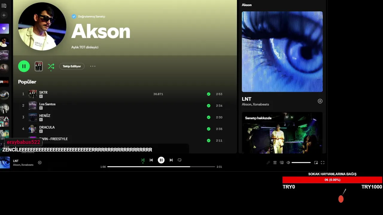Open the lyrics microphone icon
Screen dimensions: 383x215
point(268,163)
